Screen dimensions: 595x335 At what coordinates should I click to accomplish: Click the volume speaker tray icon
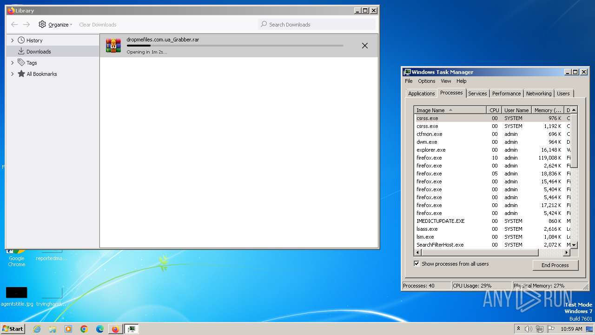coord(529,329)
